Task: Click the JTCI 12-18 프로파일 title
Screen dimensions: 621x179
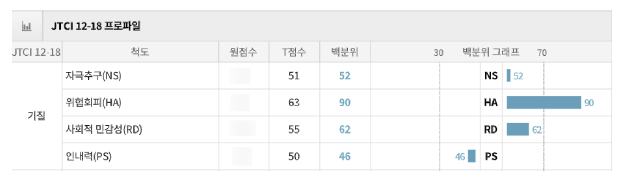Action: point(96,26)
